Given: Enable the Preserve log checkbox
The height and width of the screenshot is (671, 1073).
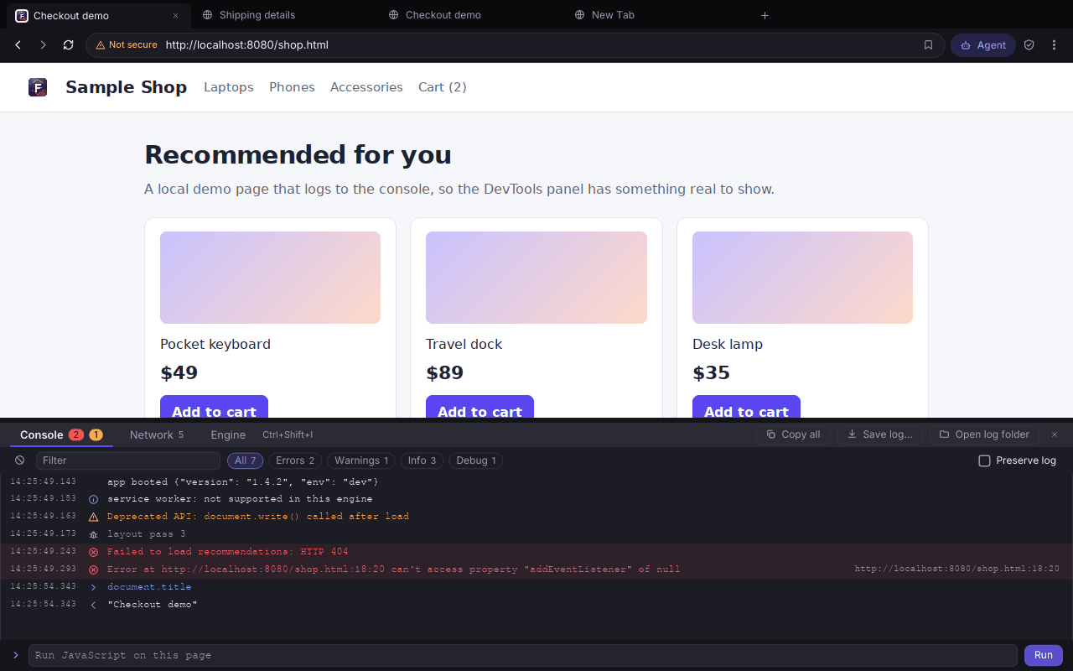Looking at the screenshot, I should coord(985,460).
